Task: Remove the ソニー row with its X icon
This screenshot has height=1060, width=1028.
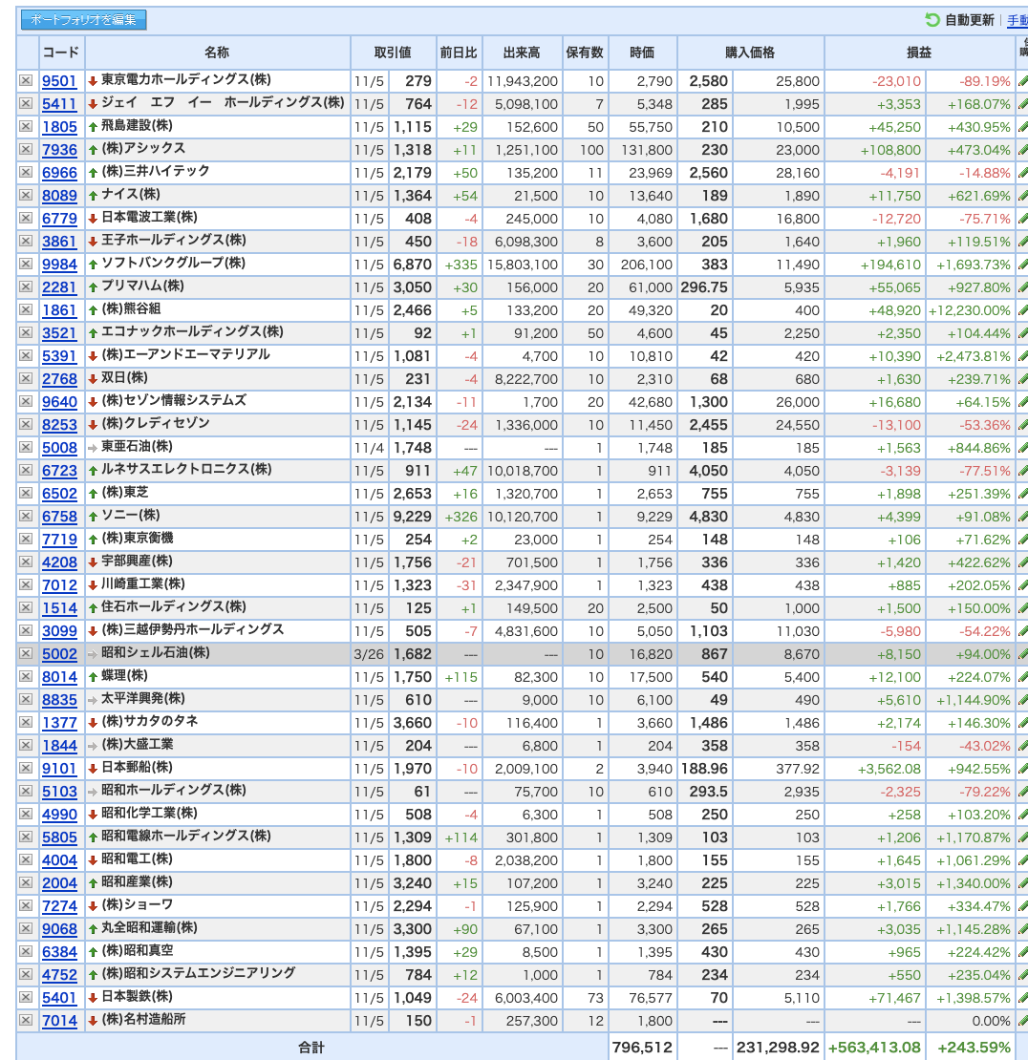Action: point(26,516)
